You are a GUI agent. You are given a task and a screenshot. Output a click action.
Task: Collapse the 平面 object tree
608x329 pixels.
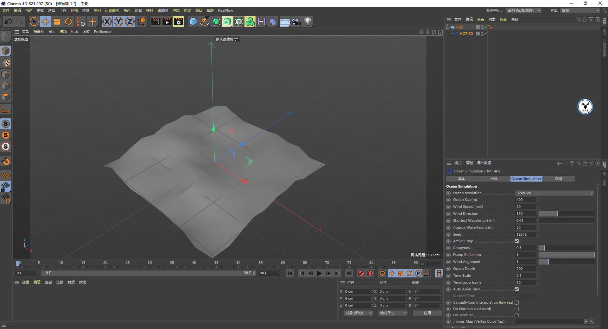448,27
